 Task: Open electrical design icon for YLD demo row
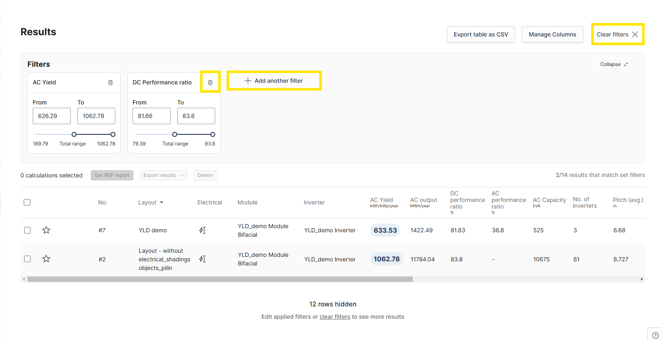203,230
